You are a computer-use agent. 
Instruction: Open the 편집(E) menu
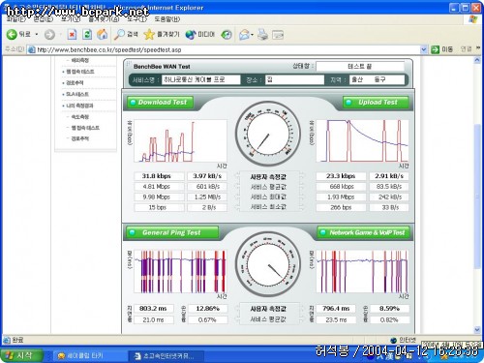click(44, 19)
